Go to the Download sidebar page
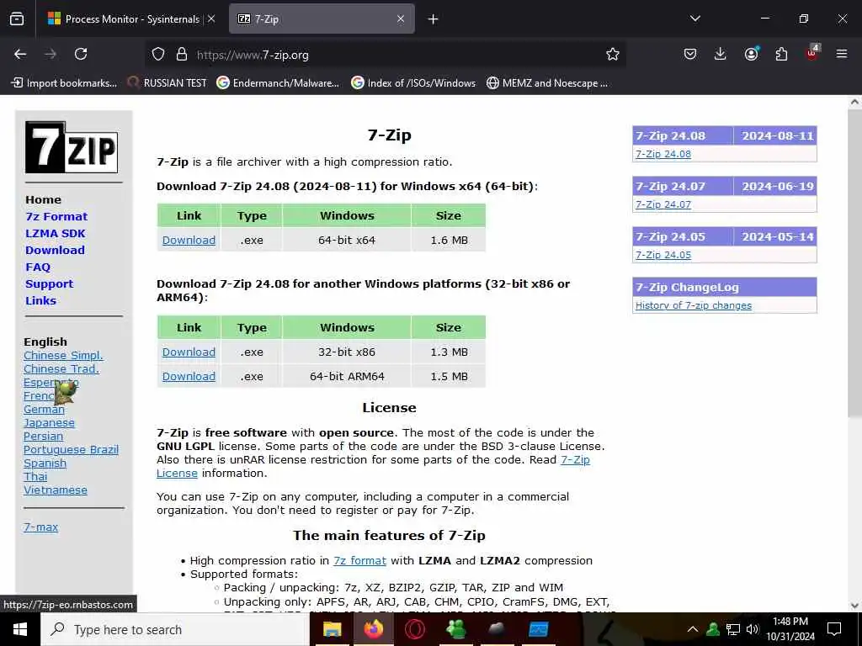This screenshot has width=862, height=646. coord(55,250)
